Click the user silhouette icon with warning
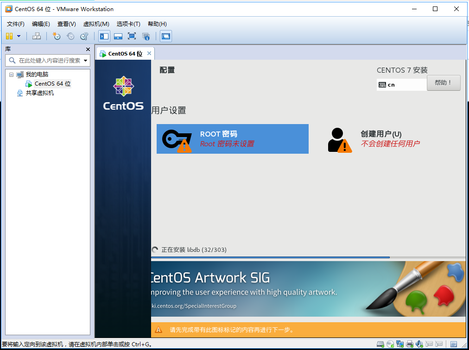Image resolution: width=469 pixels, height=350 pixels. pyautogui.click(x=340, y=140)
